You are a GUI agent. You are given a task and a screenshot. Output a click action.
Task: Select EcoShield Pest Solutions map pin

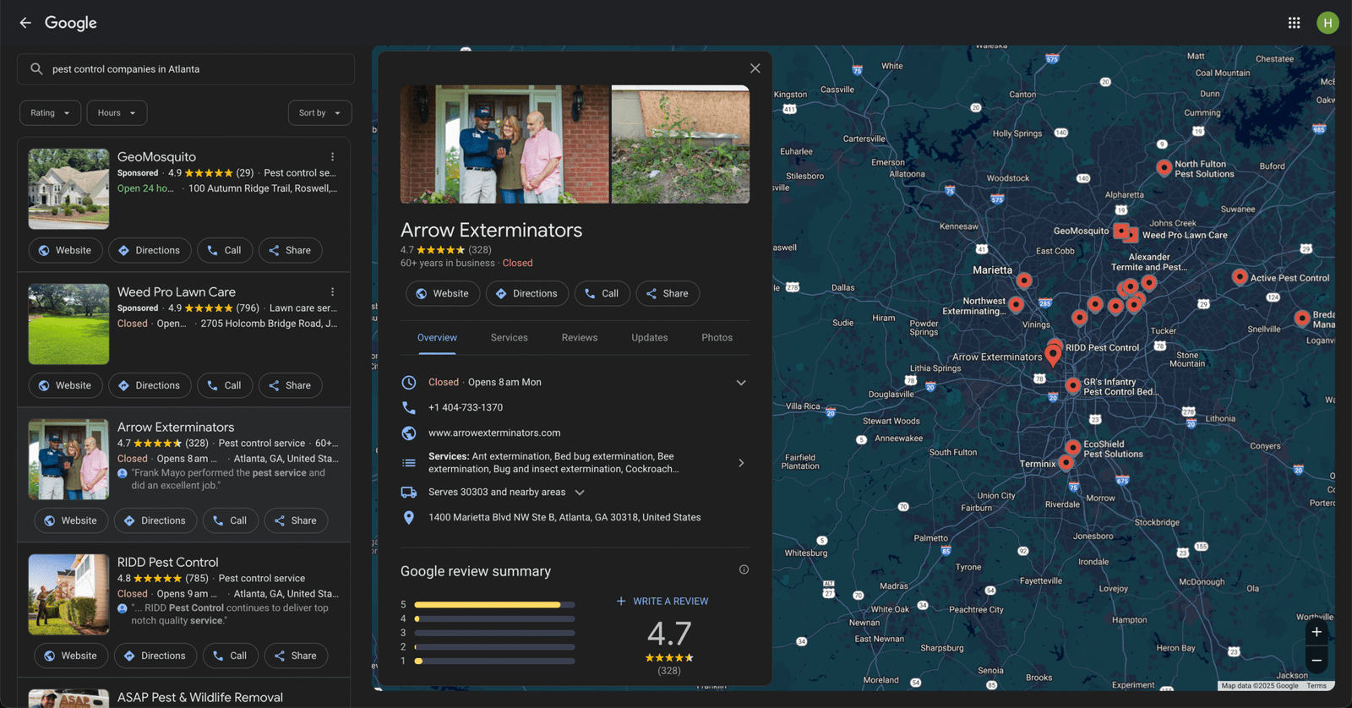[1072, 447]
